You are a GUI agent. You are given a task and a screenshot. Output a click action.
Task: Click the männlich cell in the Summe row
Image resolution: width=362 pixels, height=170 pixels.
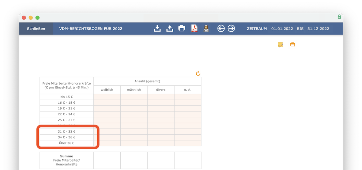(x=134, y=160)
